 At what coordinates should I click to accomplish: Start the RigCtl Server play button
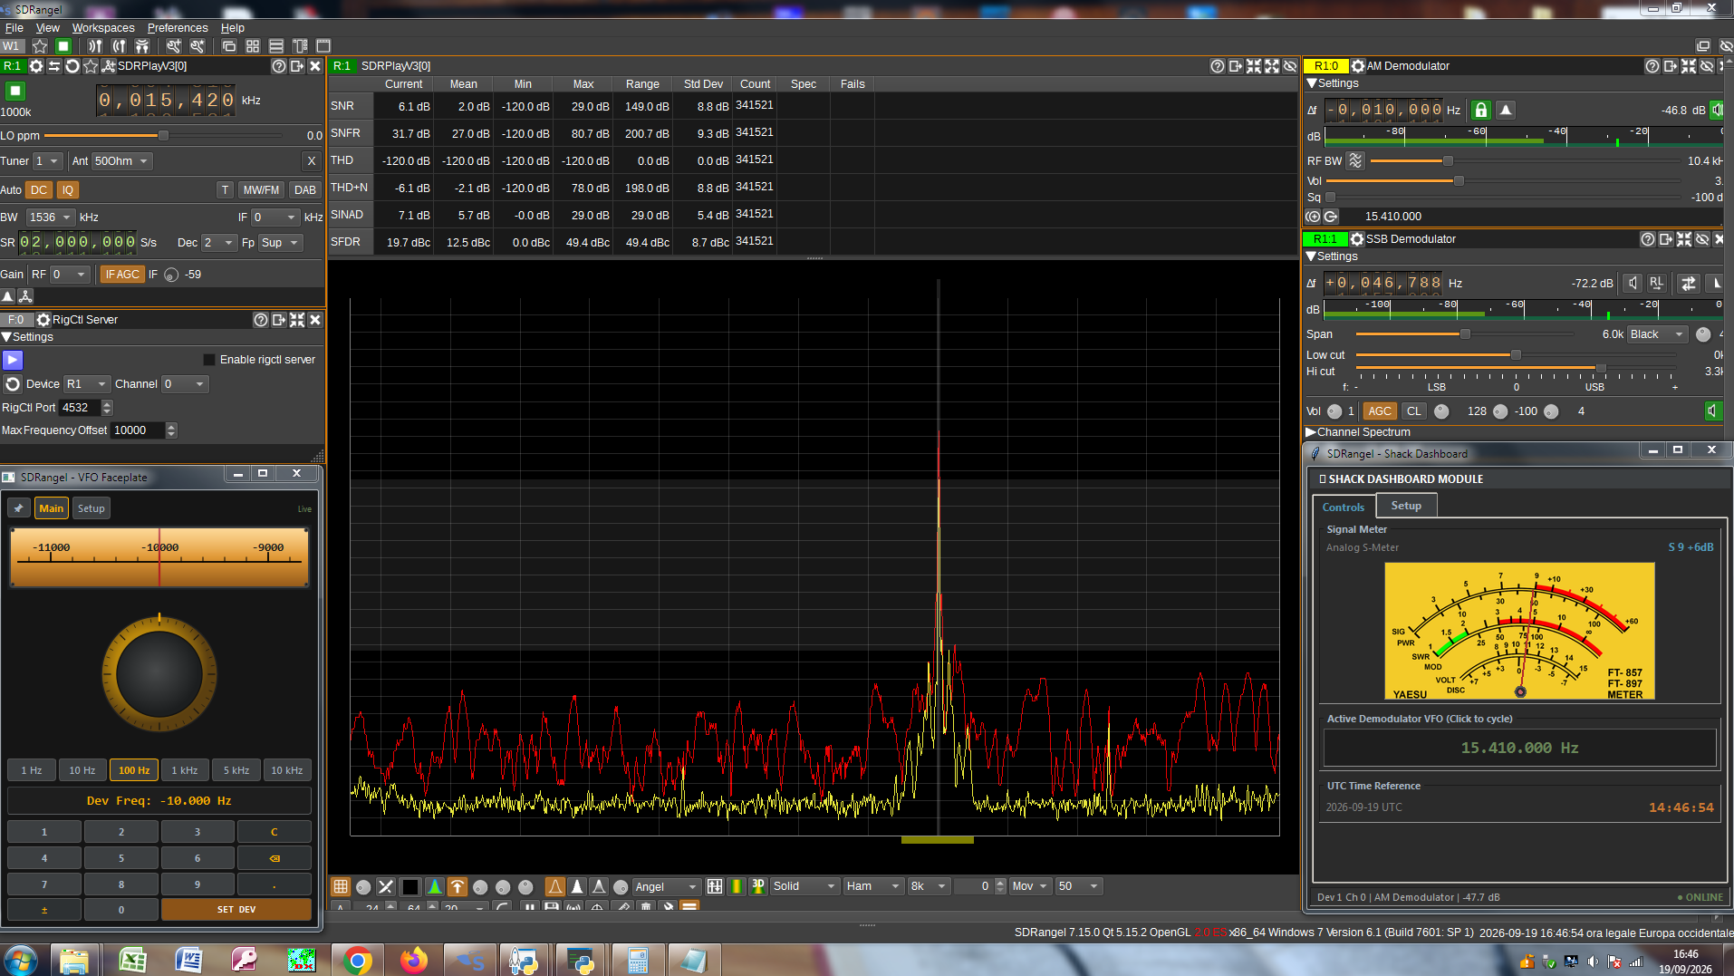13,360
